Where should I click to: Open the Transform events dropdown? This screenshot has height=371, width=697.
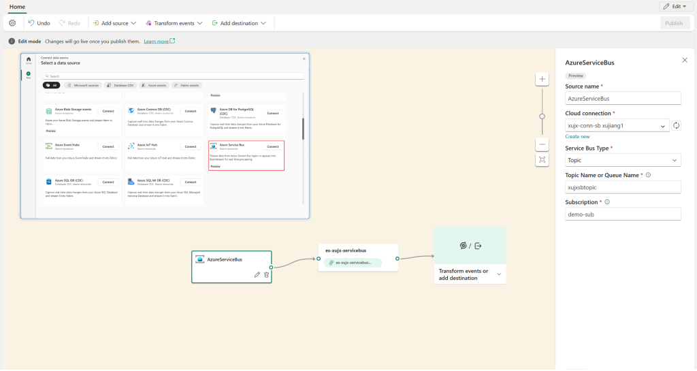[x=174, y=23]
